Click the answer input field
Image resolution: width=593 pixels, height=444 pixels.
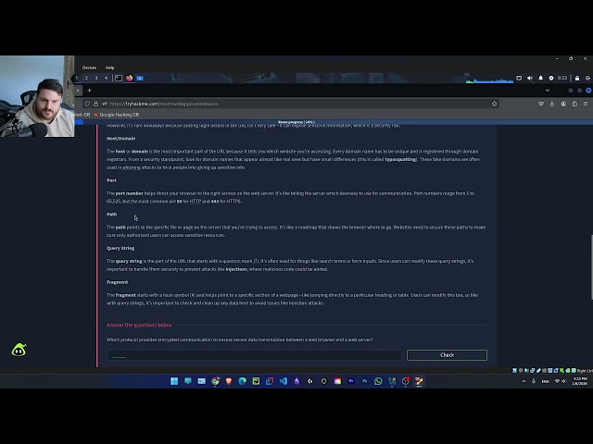click(x=254, y=355)
